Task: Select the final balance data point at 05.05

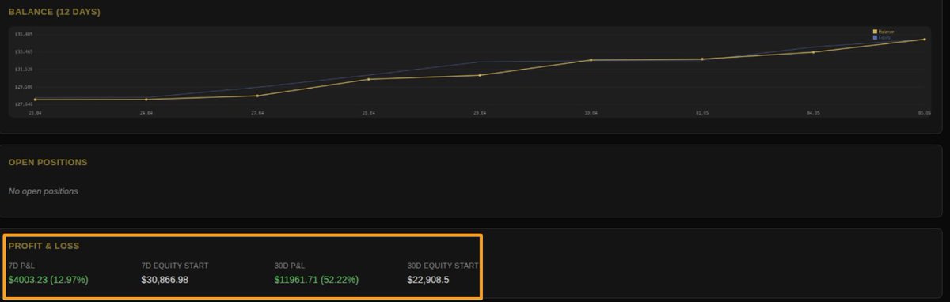Action: tap(924, 39)
